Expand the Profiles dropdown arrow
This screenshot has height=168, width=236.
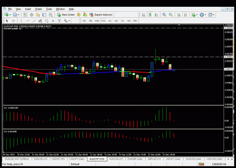click(x=19, y=15)
